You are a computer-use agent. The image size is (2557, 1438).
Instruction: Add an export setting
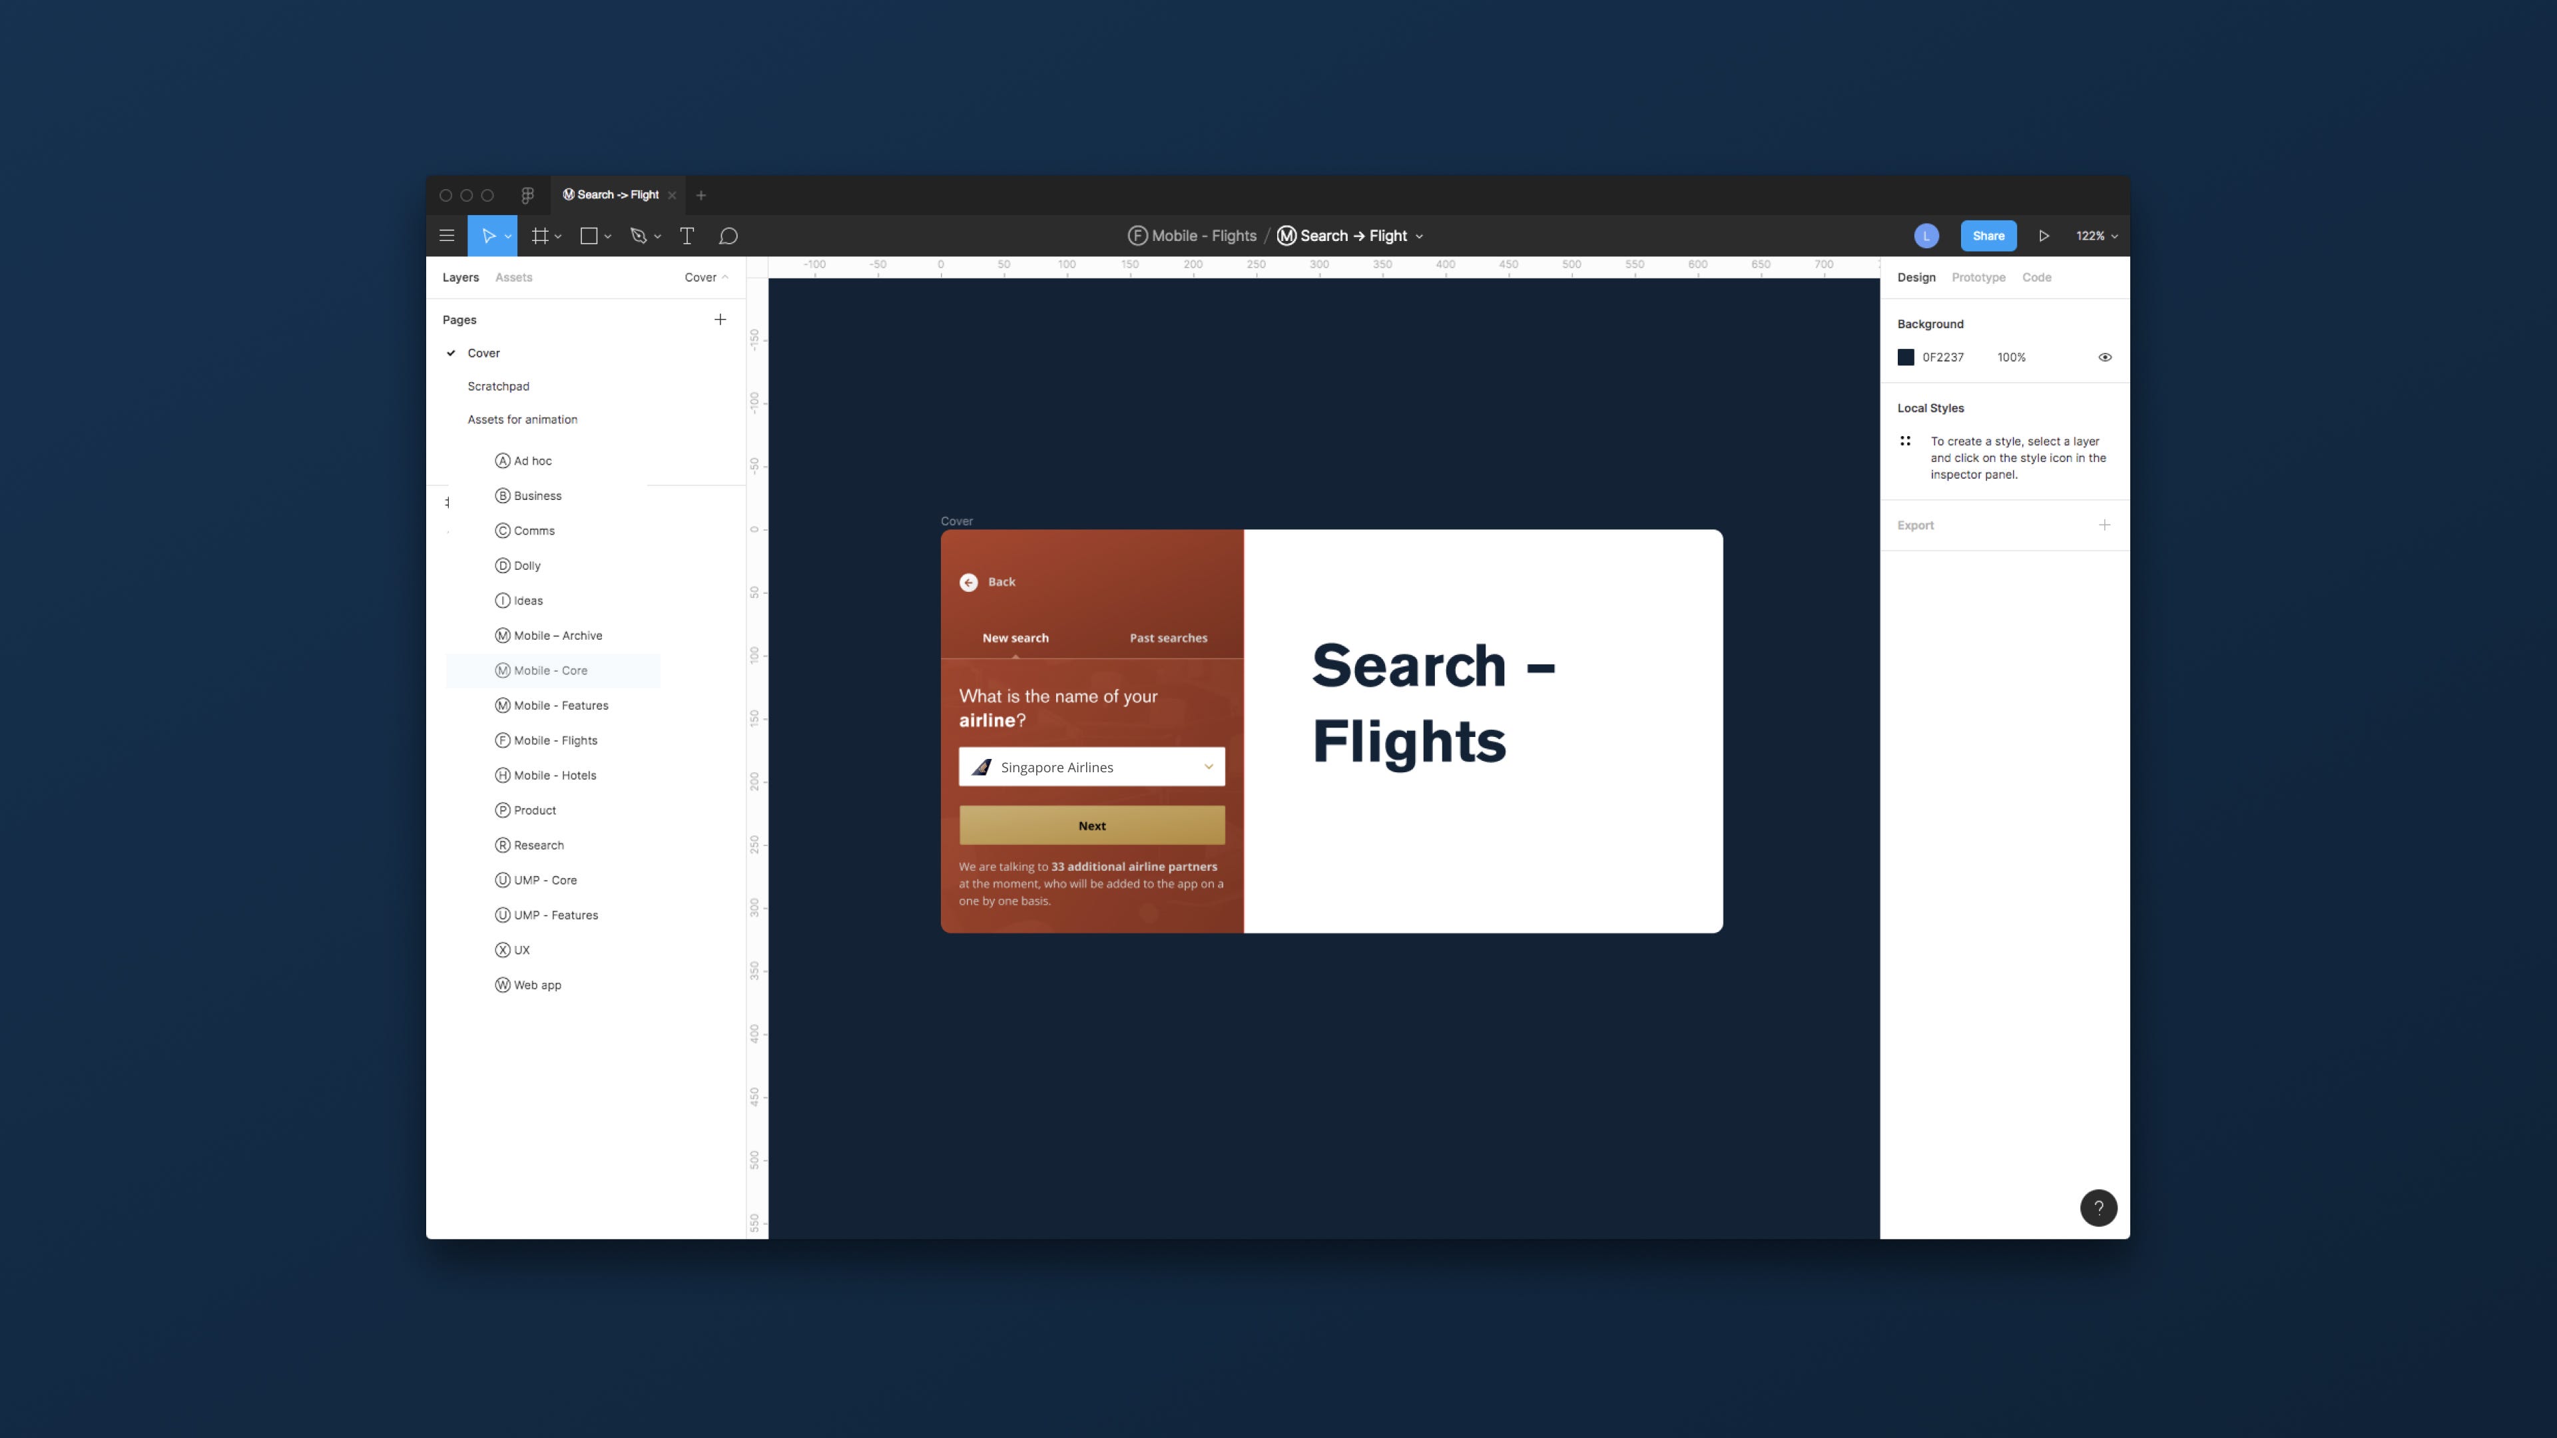(x=2104, y=525)
